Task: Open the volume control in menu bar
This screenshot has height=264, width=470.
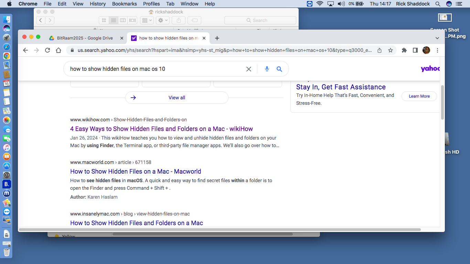Action: pyautogui.click(x=341, y=4)
